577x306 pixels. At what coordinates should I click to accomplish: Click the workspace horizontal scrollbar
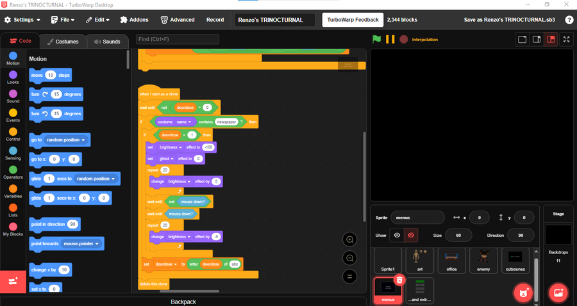189,291
